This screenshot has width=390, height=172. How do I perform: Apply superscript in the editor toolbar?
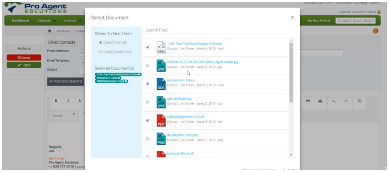pos(346,101)
